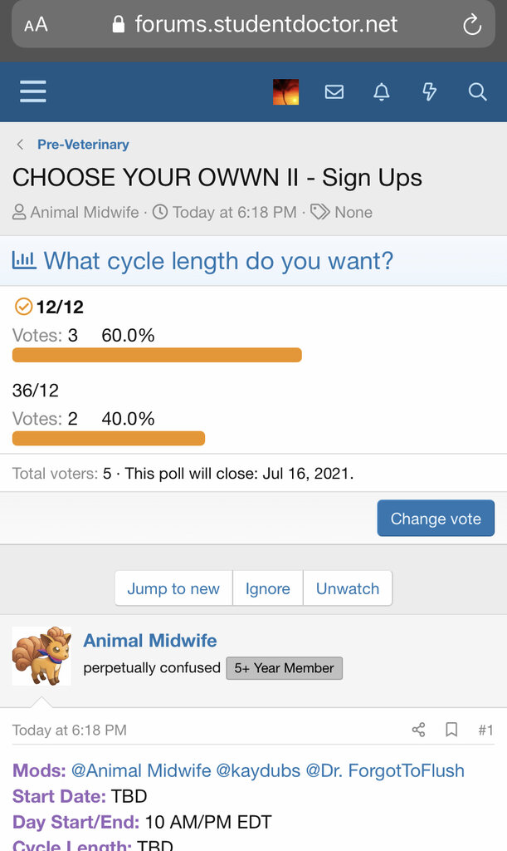This screenshot has height=851, width=507.
Task: Click the Ignore thread button
Action: [267, 588]
